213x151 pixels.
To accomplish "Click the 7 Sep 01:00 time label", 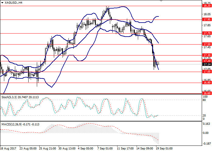I will pos(105,149).
